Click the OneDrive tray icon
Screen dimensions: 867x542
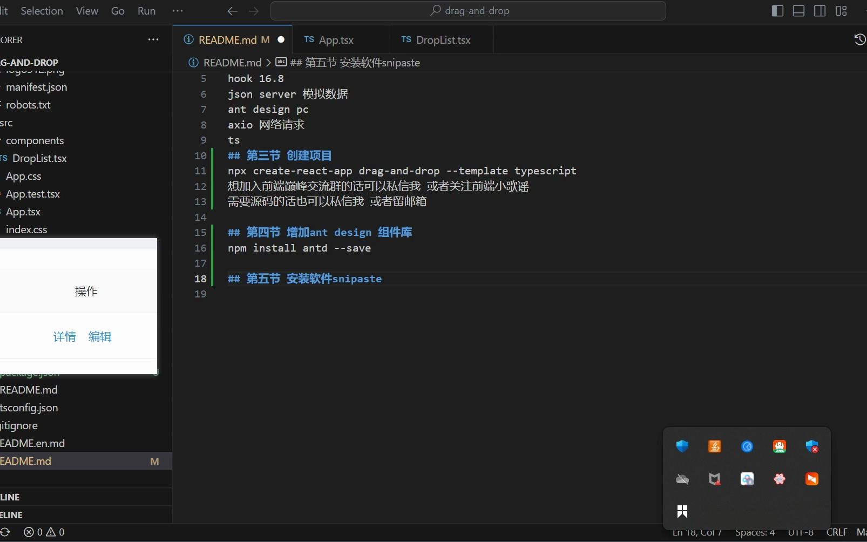coord(682,479)
